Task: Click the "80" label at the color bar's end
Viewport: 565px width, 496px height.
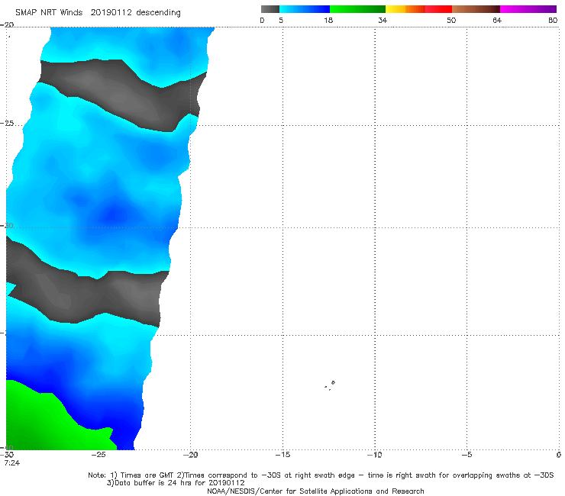Action: pos(553,21)
